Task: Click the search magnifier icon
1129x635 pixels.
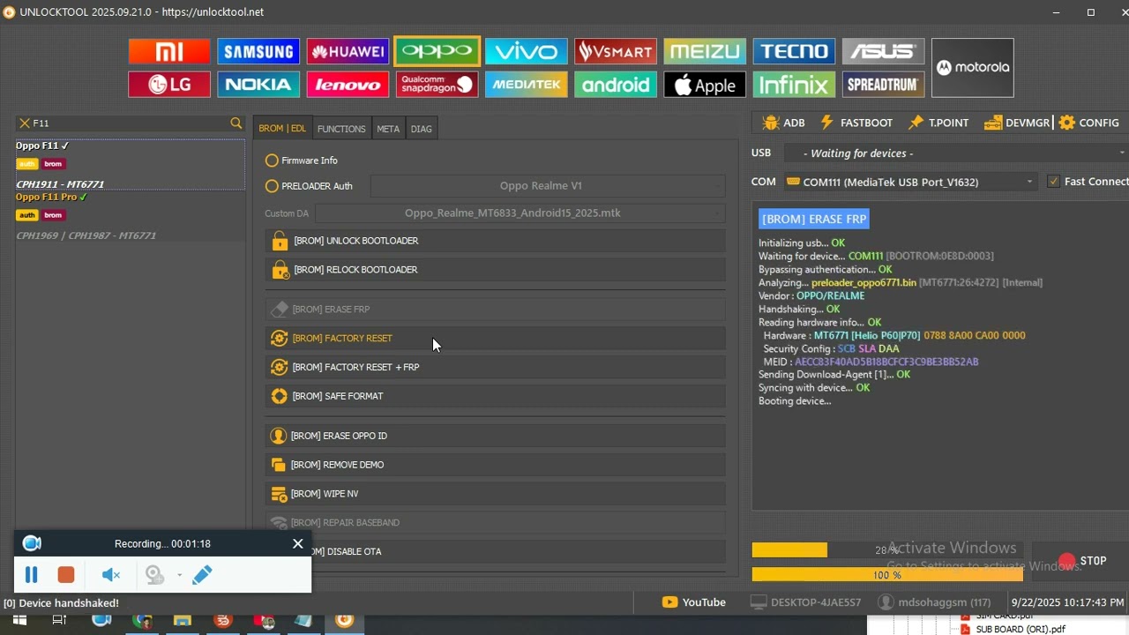Action: point(236,123)
